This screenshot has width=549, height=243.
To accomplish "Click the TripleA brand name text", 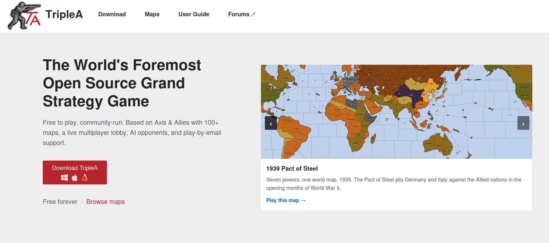I will (x=64, y=14).
